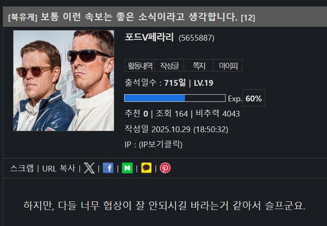
Task: Open the 포드V페라리 username profile
Action: pos(149,38)
